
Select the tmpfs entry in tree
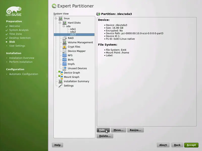71,64
